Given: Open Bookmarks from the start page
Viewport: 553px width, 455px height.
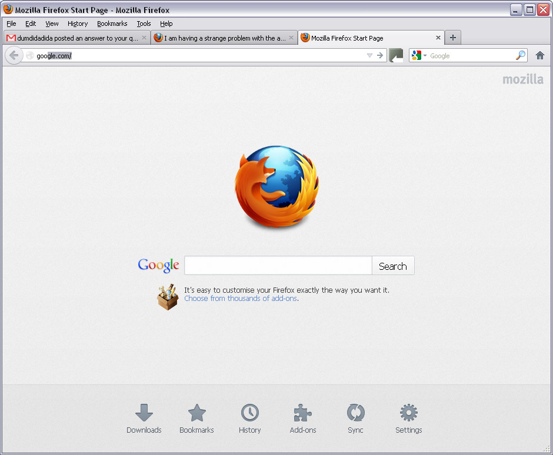Looking at the screenshot, I should coord(197,419).
